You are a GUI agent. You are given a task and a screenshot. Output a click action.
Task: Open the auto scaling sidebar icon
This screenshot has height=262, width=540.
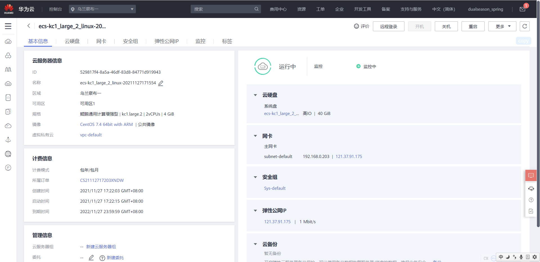8,69
